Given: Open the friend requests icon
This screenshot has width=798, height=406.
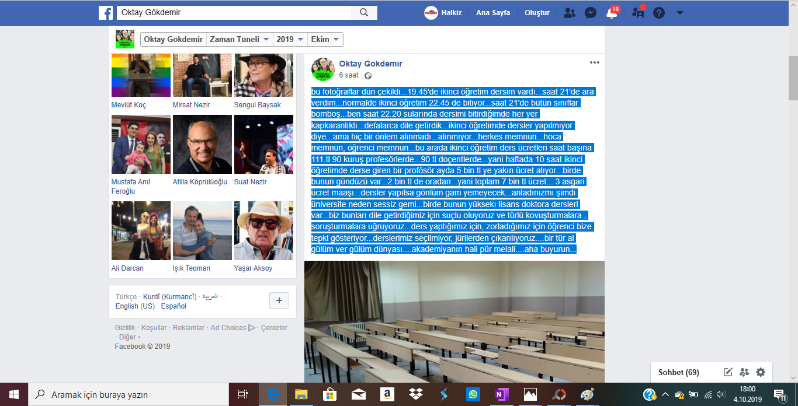Looking at the screenshot, I should [569, 13].
